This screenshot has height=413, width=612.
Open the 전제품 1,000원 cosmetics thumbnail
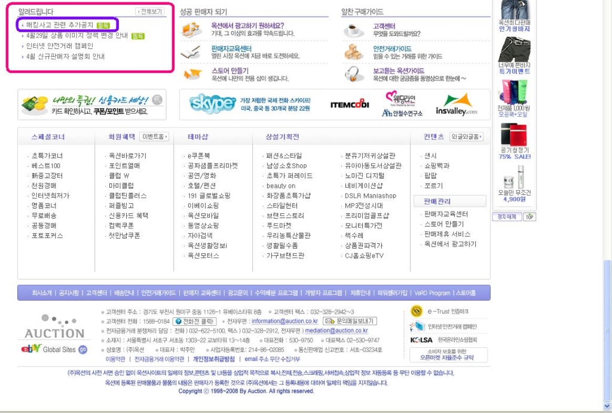pyautogui.click(x=514, y=92)
